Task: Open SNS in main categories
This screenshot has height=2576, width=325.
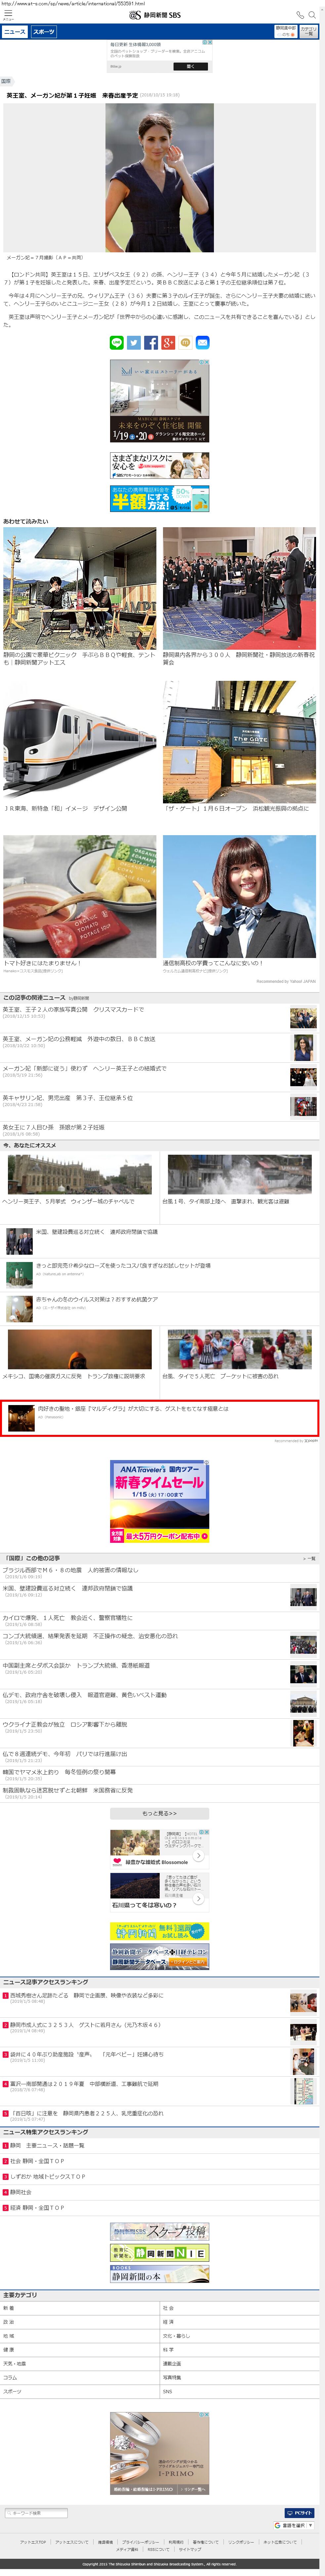Action: 239,2392
